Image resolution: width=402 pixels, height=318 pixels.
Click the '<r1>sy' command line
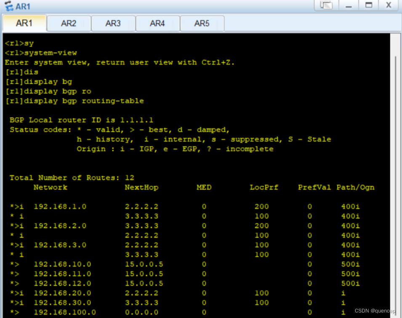click(x=19, y=43)
